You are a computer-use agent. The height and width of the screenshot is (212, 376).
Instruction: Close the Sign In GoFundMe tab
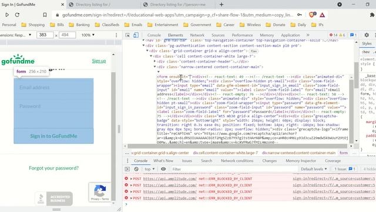point(63,4)
